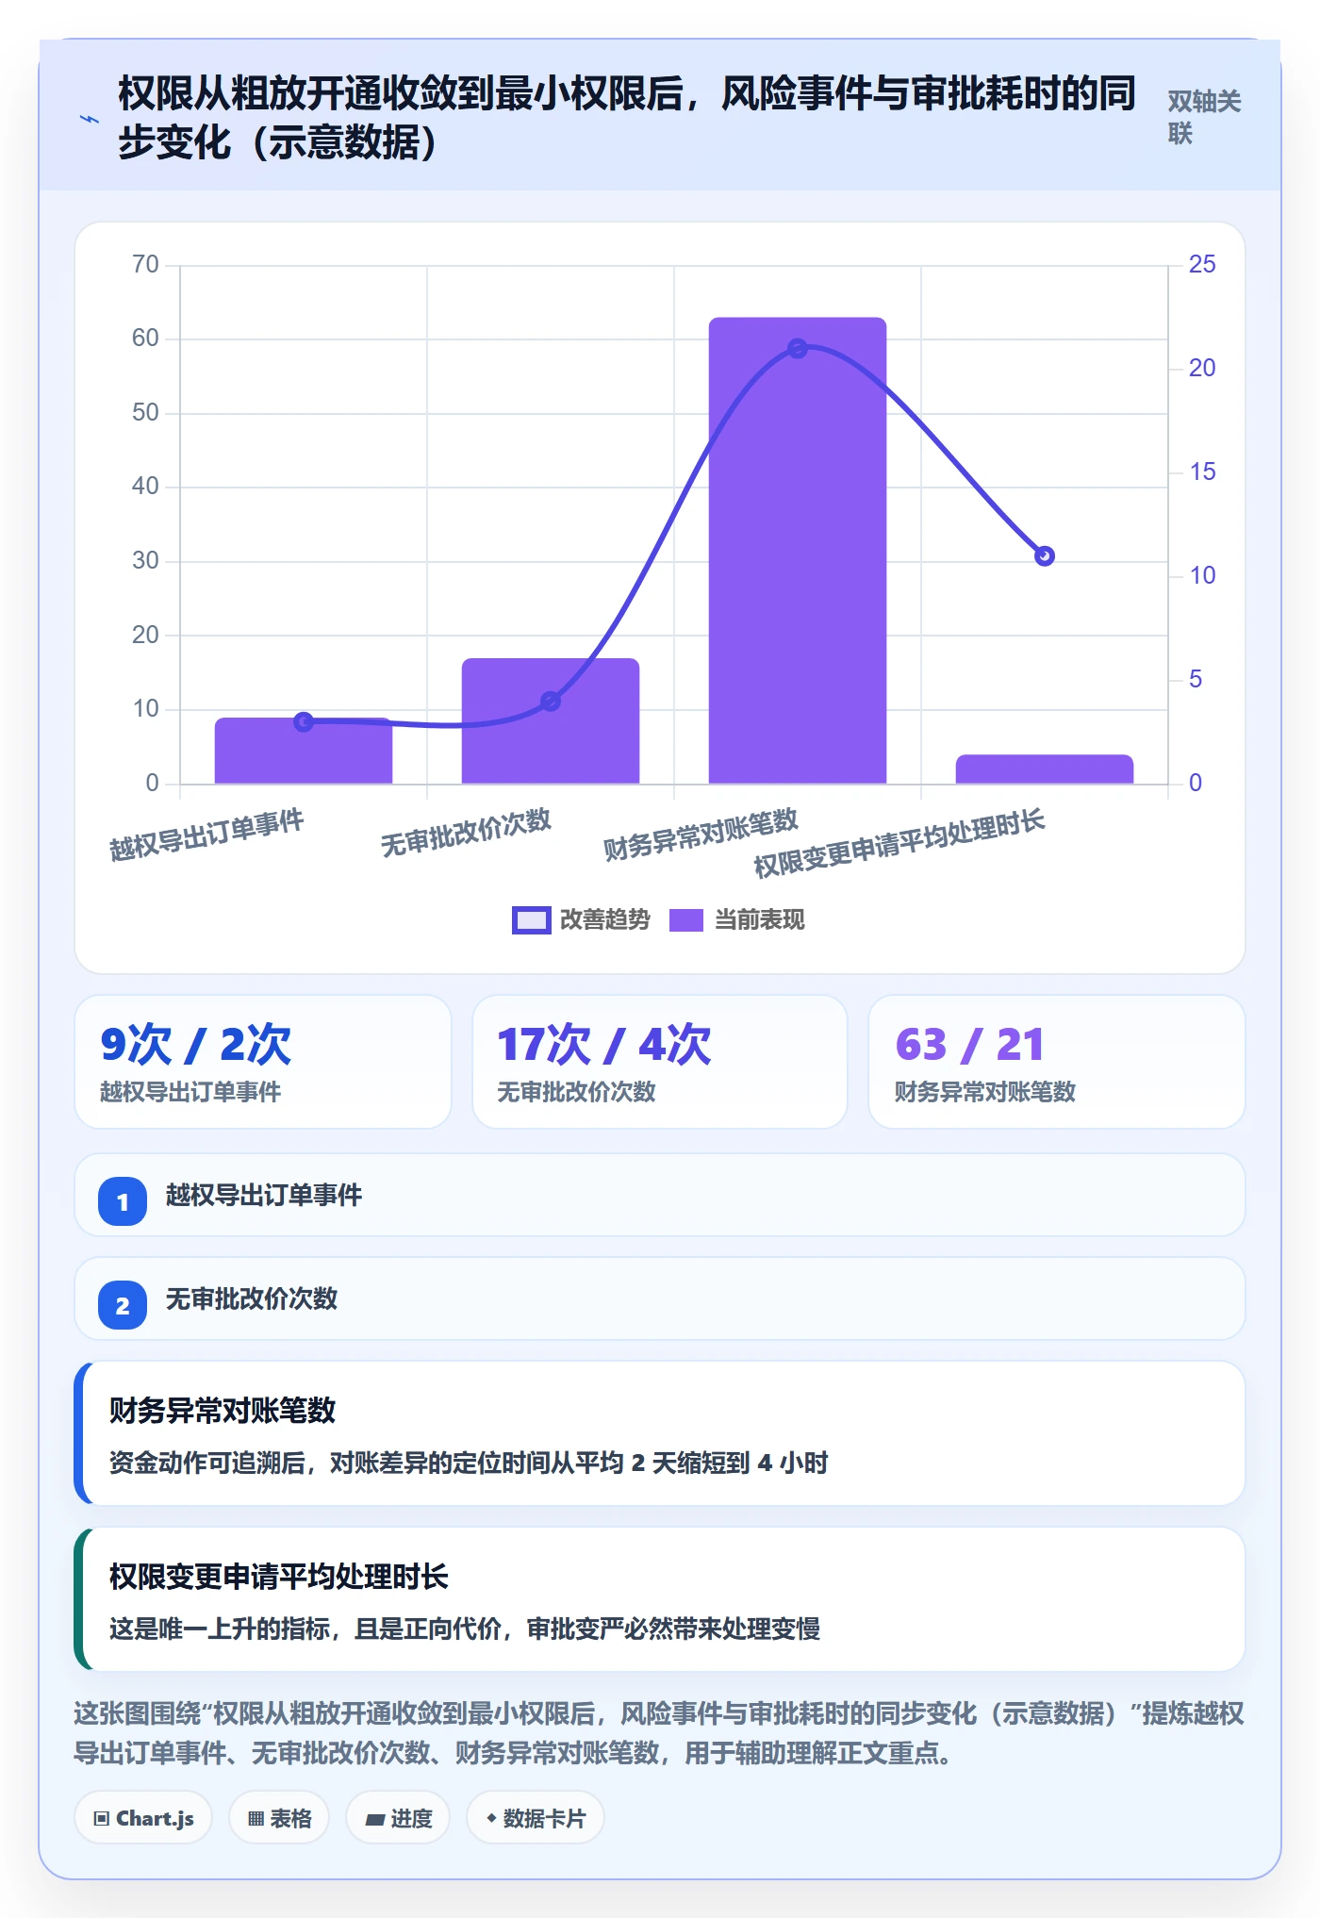This screenshot has height=1918, width=1320.
Task: Click the 进度 tag
Action: tap(398, 1818)
